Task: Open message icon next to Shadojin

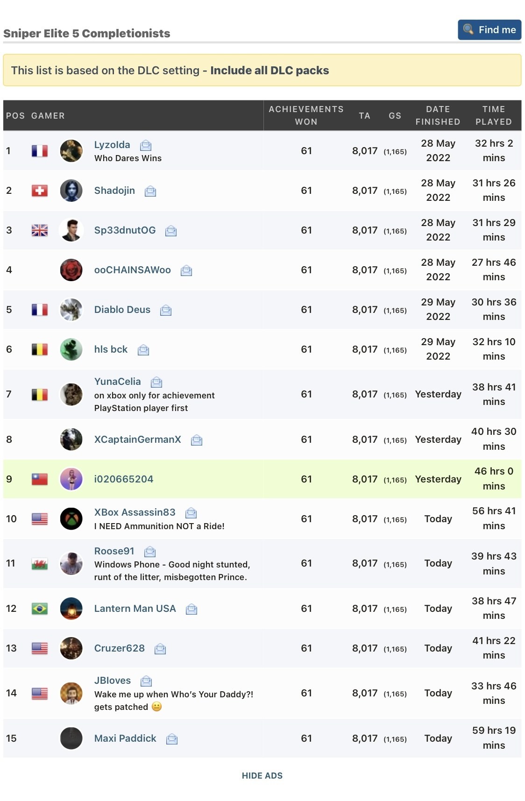Action: (x=150, y=191)
